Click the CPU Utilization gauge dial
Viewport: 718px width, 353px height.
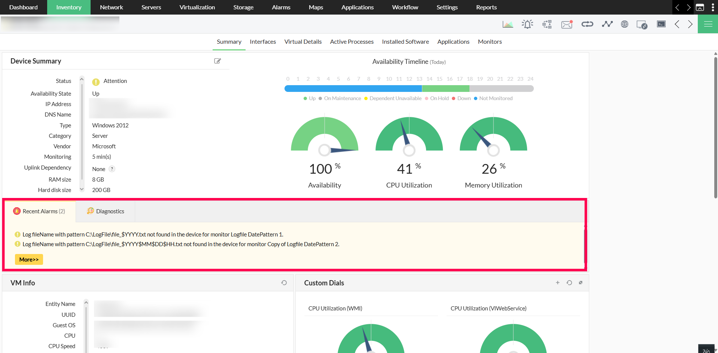pyautogui.click(x=409, y=136)
